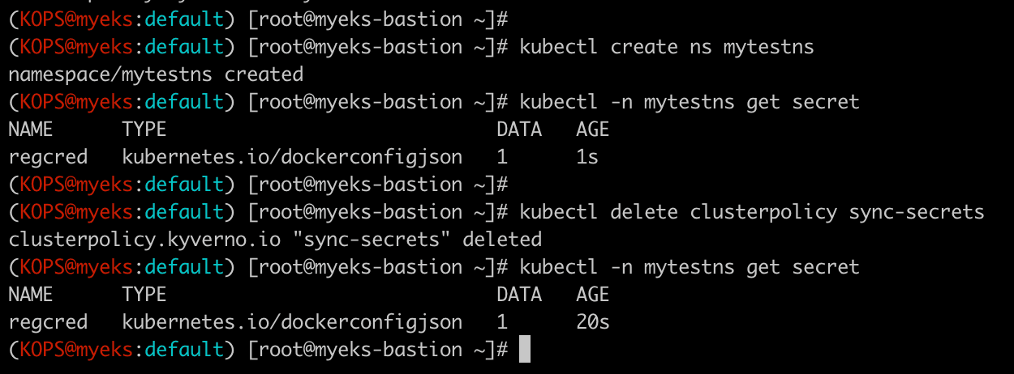Select the AGE value "1s"
This screenshot has width=1014, height=374.
[x=587, y=157]
